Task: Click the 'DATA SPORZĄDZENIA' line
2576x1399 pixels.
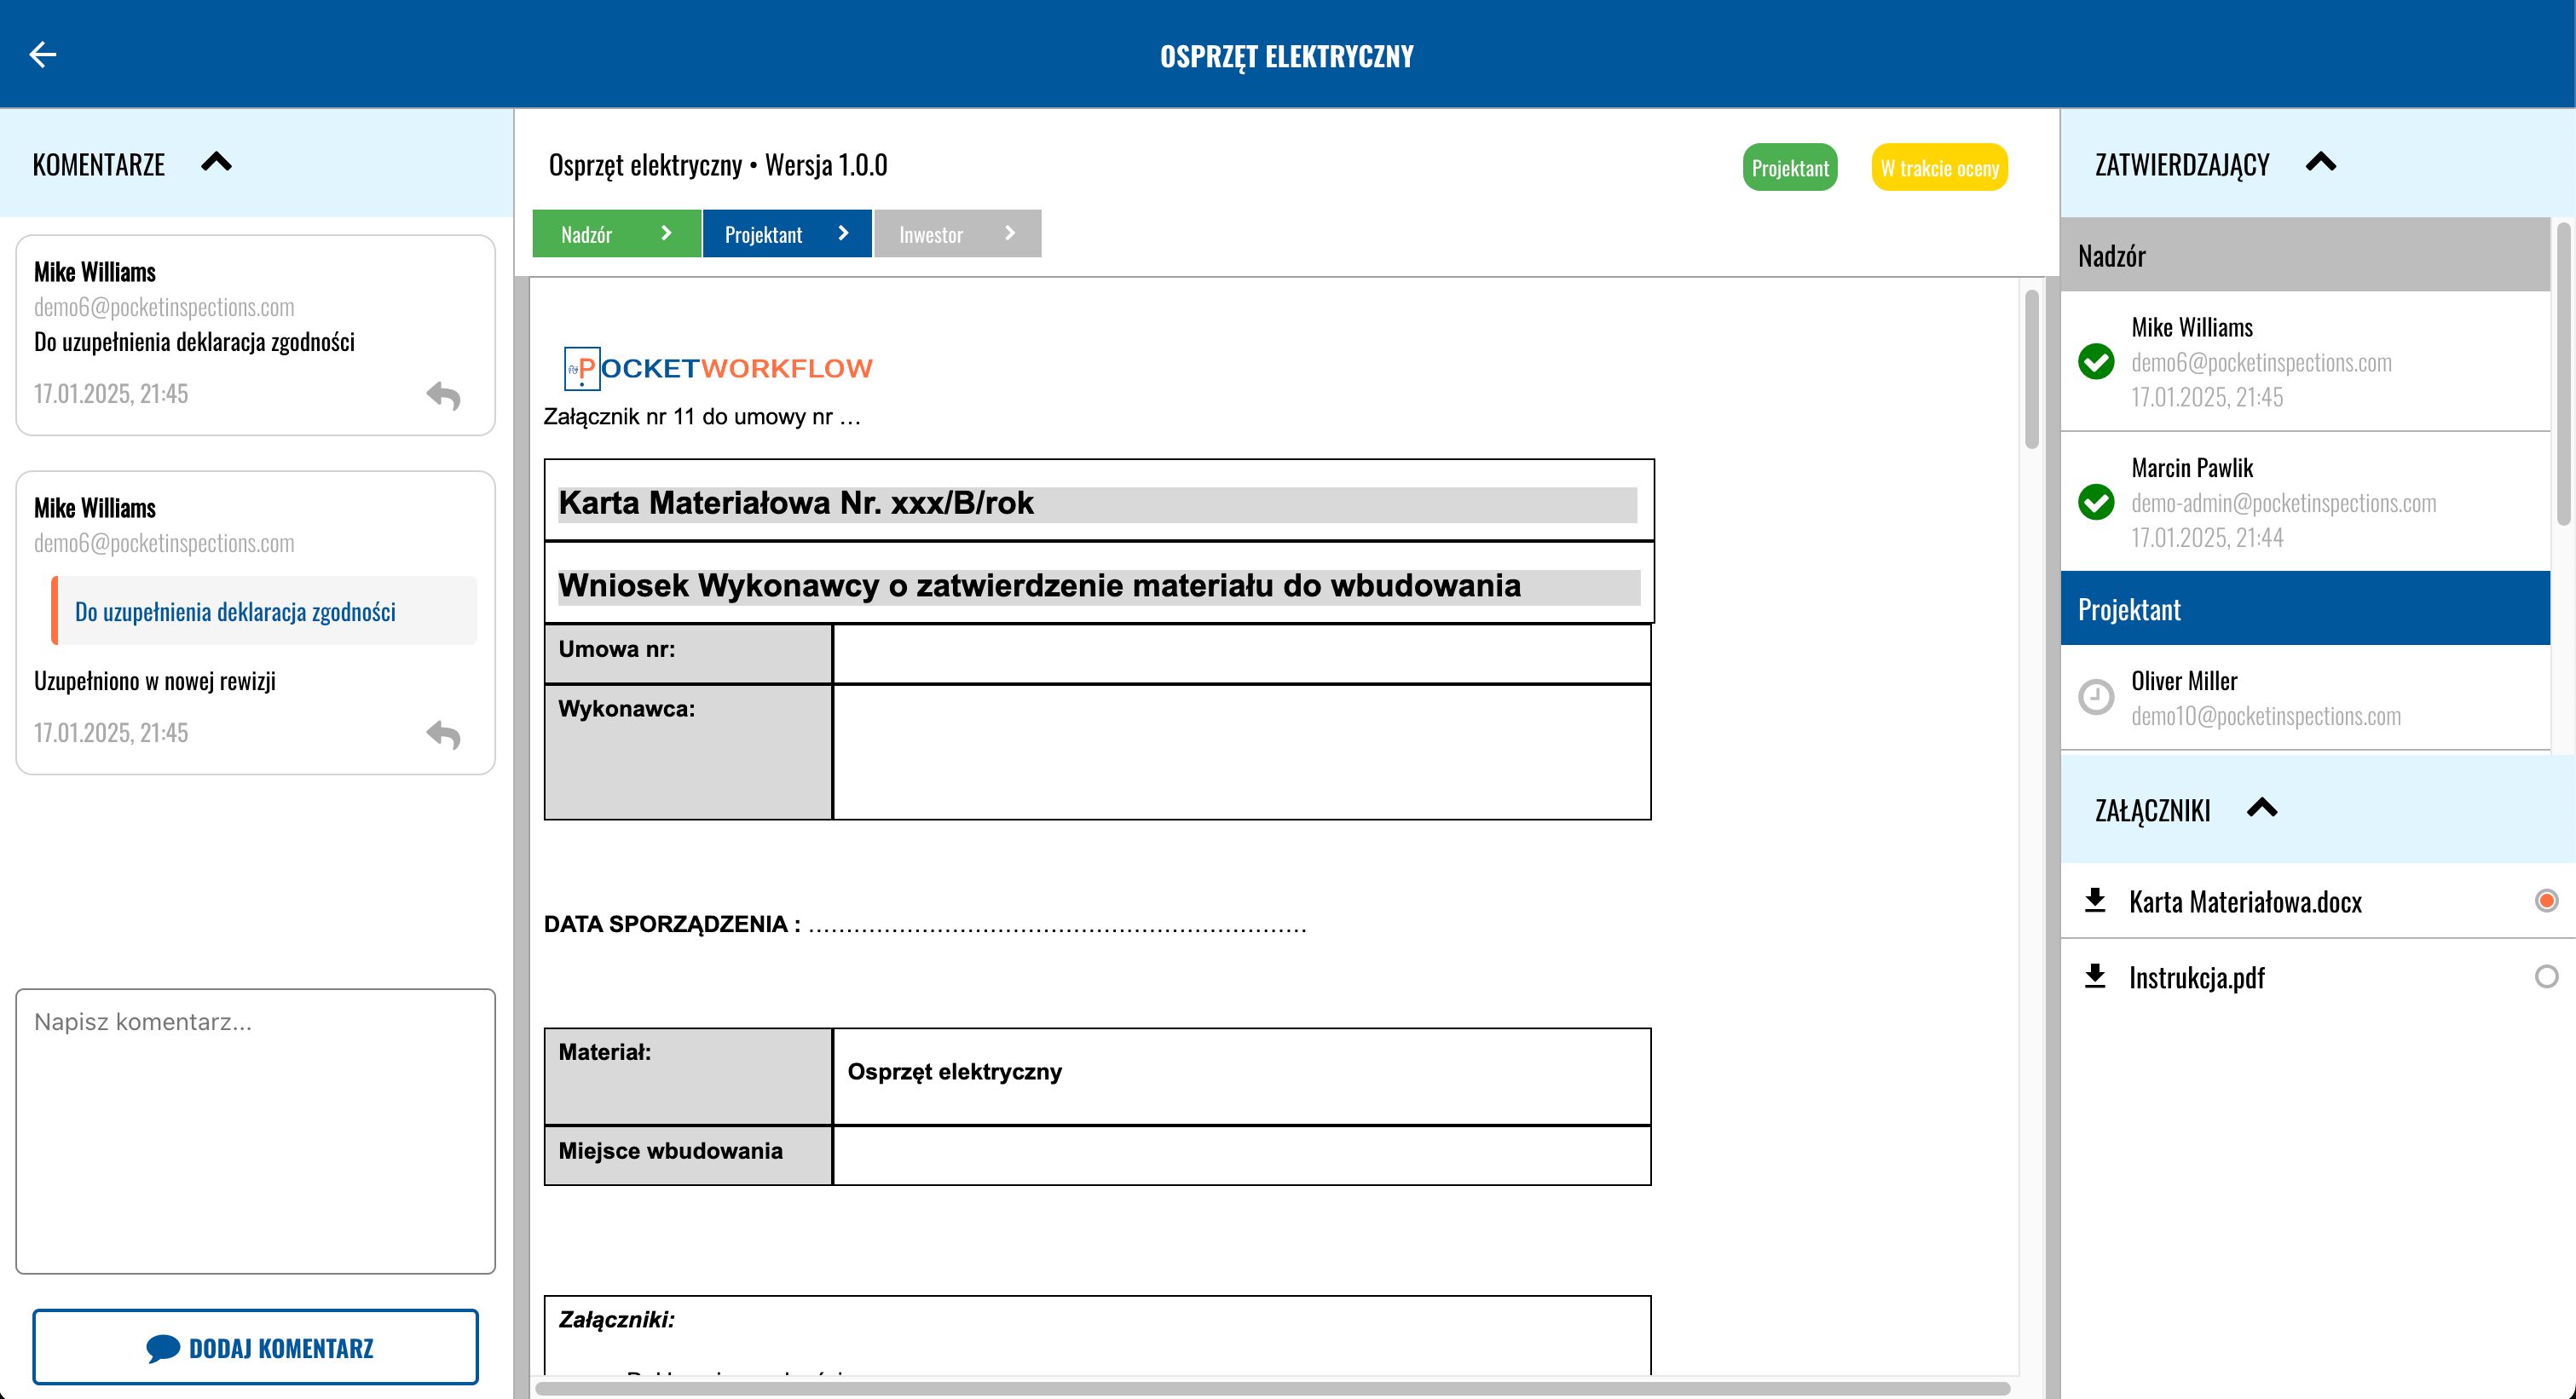Action: point(925,924)
